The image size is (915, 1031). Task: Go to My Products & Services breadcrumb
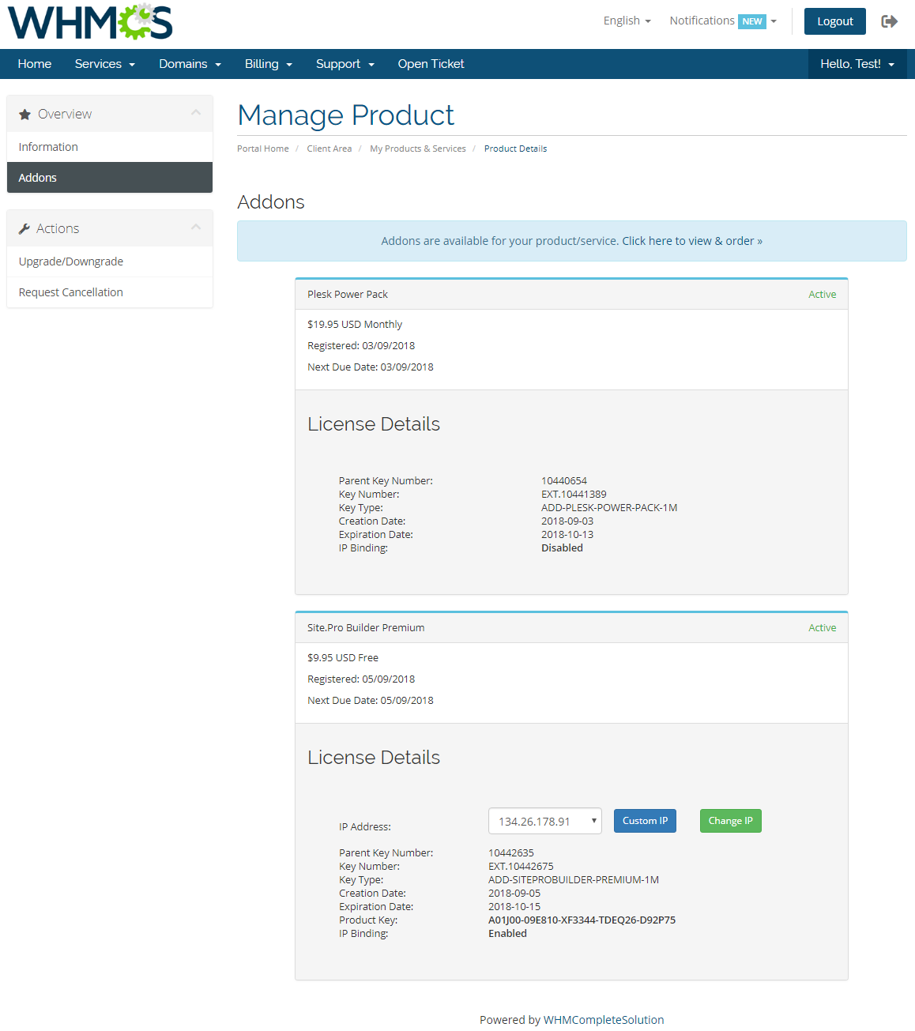(417, 149)
